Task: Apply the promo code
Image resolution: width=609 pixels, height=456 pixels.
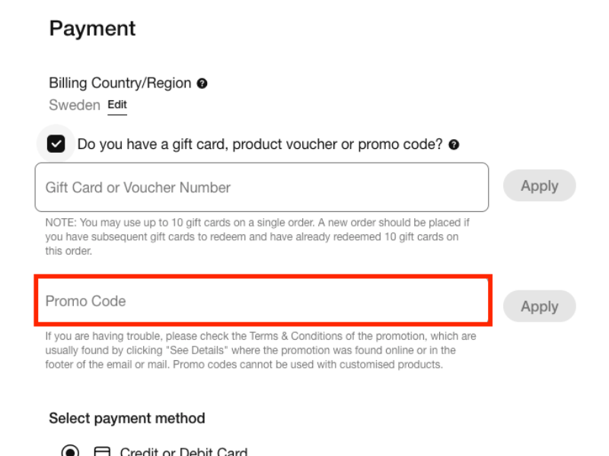Action: [x=540, y=306]
